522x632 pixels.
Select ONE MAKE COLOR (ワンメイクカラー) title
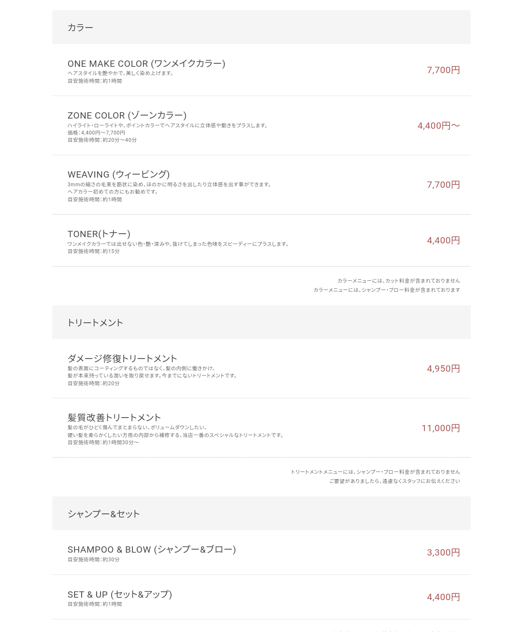[x=146, y=63]
